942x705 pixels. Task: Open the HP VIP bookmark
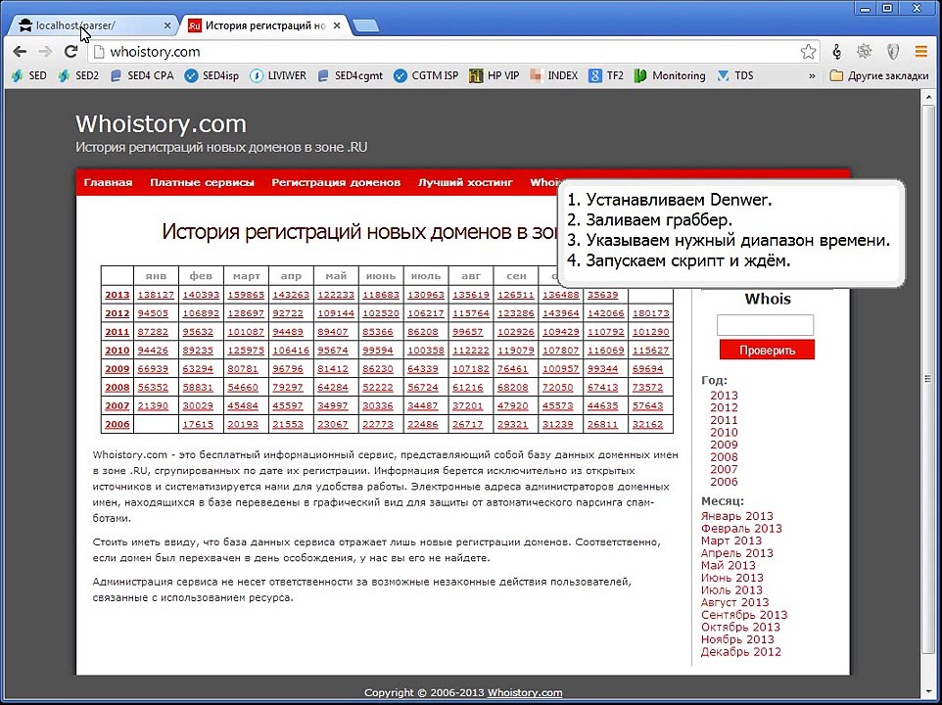pyautogui.click(x=495, y=75)
